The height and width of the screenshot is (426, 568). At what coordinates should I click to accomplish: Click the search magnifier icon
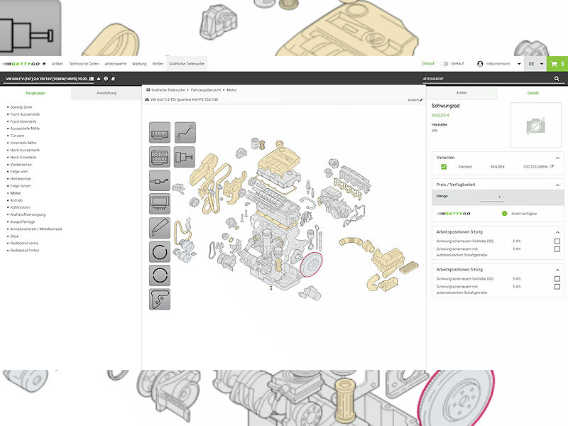coord(557,79)
